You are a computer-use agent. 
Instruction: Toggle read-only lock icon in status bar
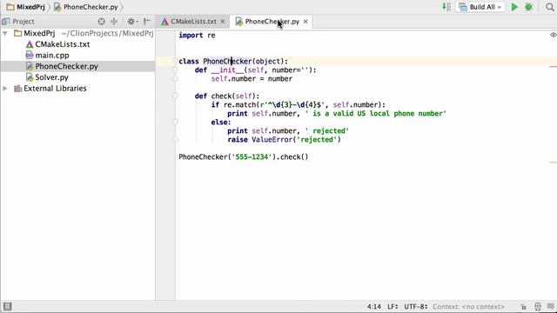point(523,307)
